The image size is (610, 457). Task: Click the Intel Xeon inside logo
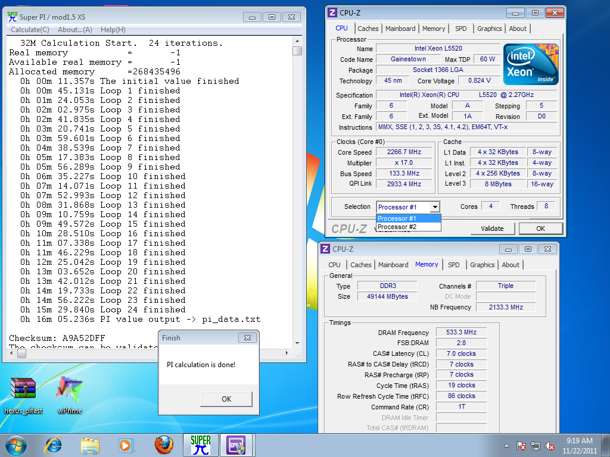pyautogui.click(x=531, y=64)
